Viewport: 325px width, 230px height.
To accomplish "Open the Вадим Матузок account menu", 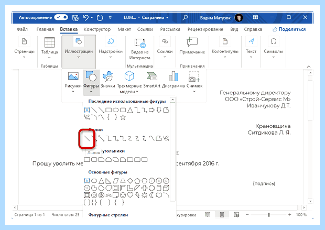I will click(221, 18).
